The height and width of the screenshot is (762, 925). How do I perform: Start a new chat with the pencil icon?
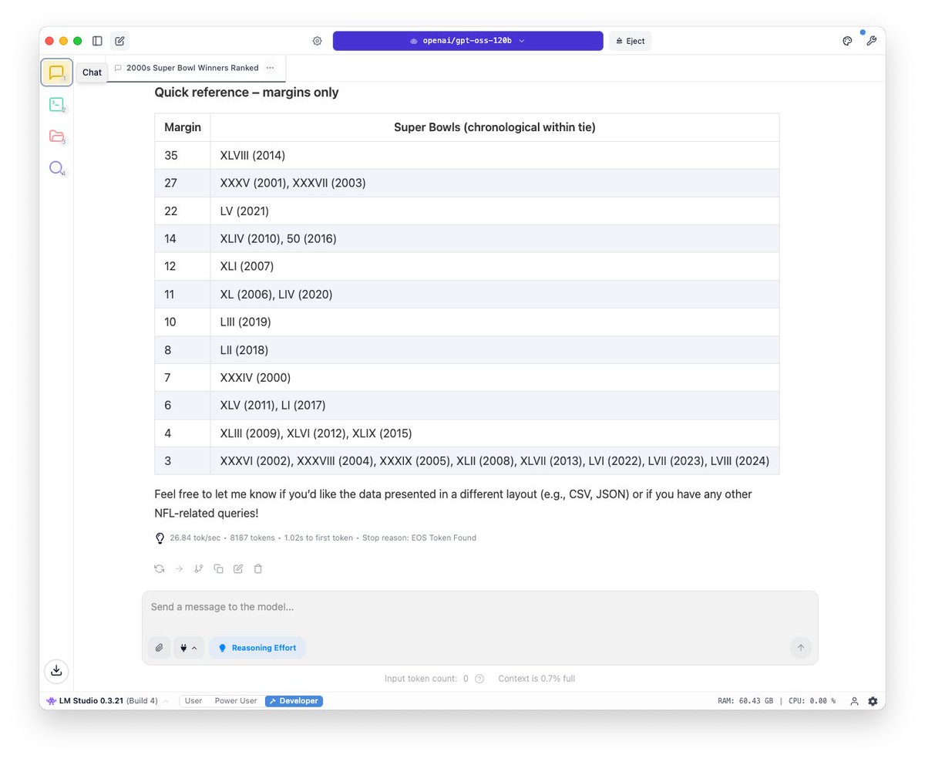119,40
